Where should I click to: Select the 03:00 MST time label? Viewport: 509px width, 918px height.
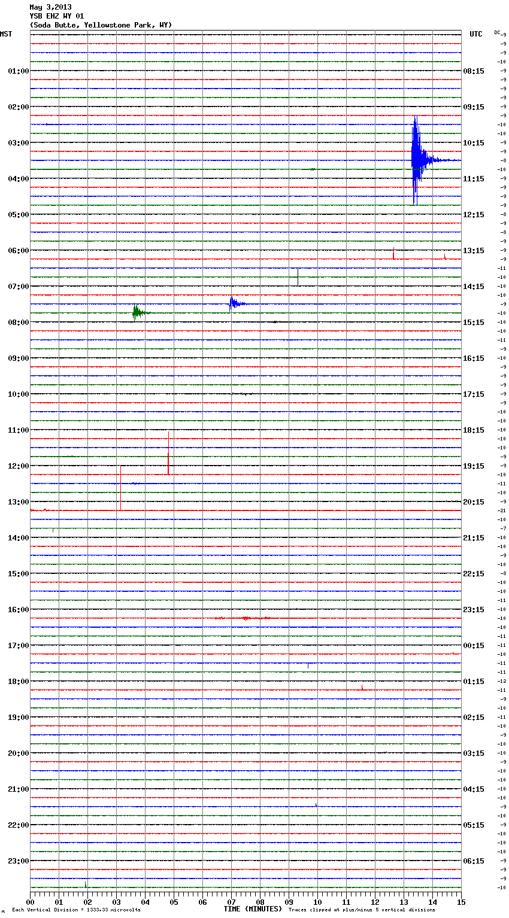click(x=19, y=142)
